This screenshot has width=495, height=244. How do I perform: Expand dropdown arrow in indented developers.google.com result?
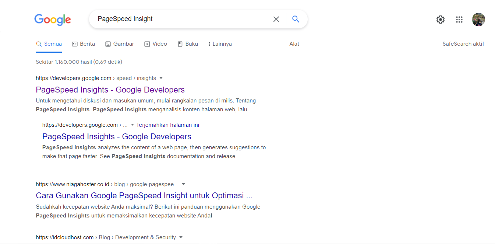tap(132, 125)
